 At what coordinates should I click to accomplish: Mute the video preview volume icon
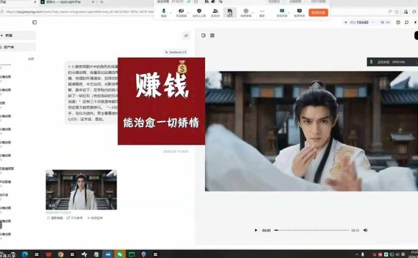[366, 230]
